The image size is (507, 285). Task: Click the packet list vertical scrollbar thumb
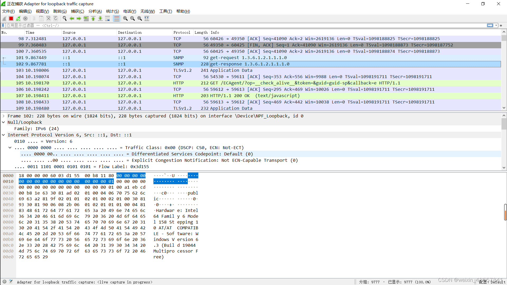(504, 38)
